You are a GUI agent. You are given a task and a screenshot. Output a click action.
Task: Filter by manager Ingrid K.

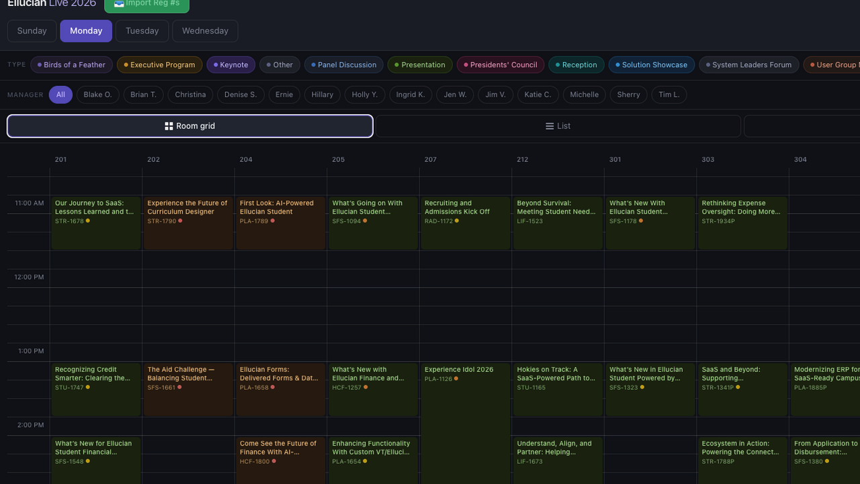[x=411, y=95]
